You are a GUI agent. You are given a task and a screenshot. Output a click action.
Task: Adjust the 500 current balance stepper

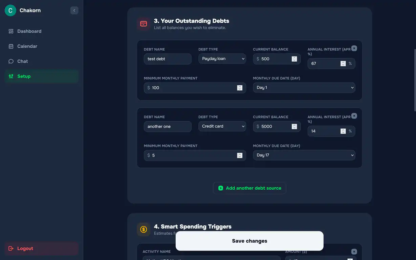[294, 59]
